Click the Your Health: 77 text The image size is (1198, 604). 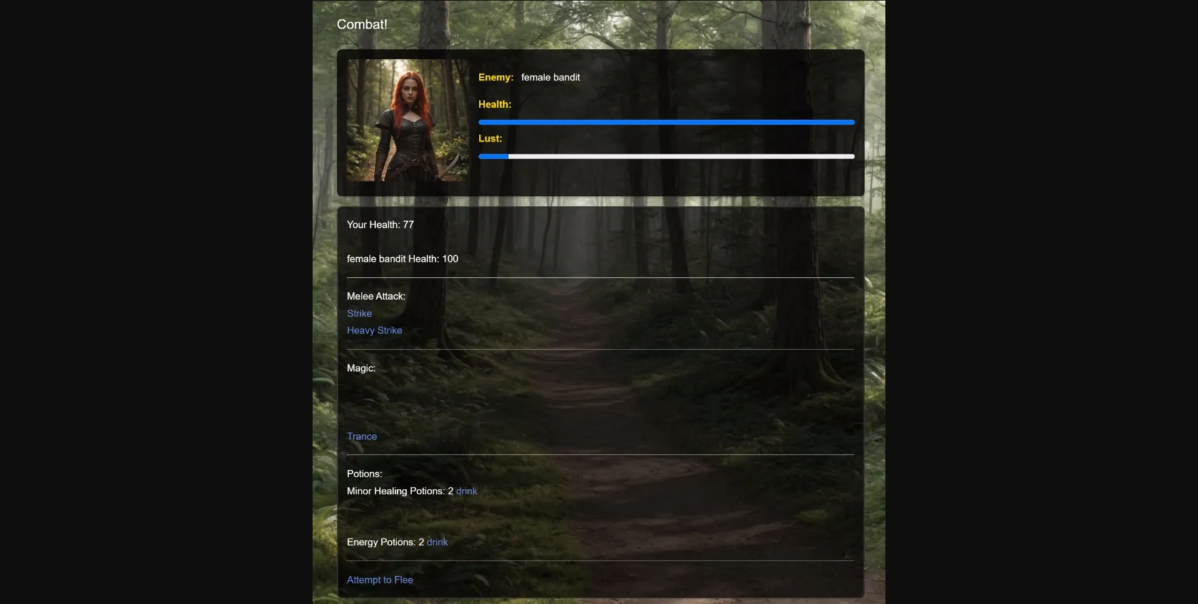[x=381, y=224]
